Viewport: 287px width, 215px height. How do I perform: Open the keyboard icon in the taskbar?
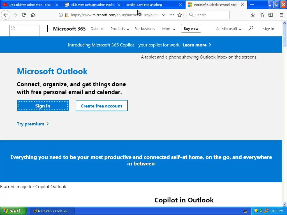(x=246, y=211)
